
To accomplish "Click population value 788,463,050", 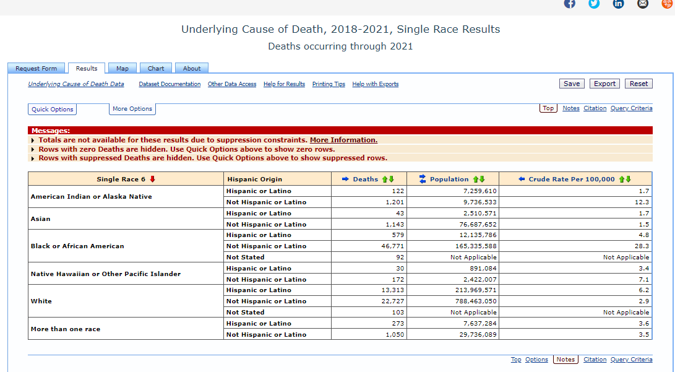I will tap(476, 301).
